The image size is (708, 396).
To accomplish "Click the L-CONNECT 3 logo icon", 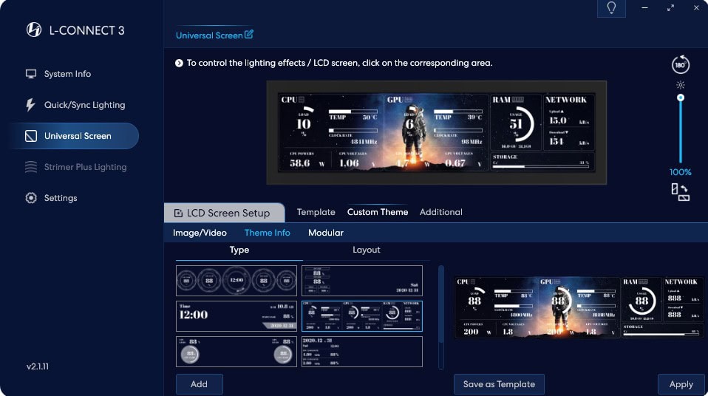I will [x=33, y=30].
